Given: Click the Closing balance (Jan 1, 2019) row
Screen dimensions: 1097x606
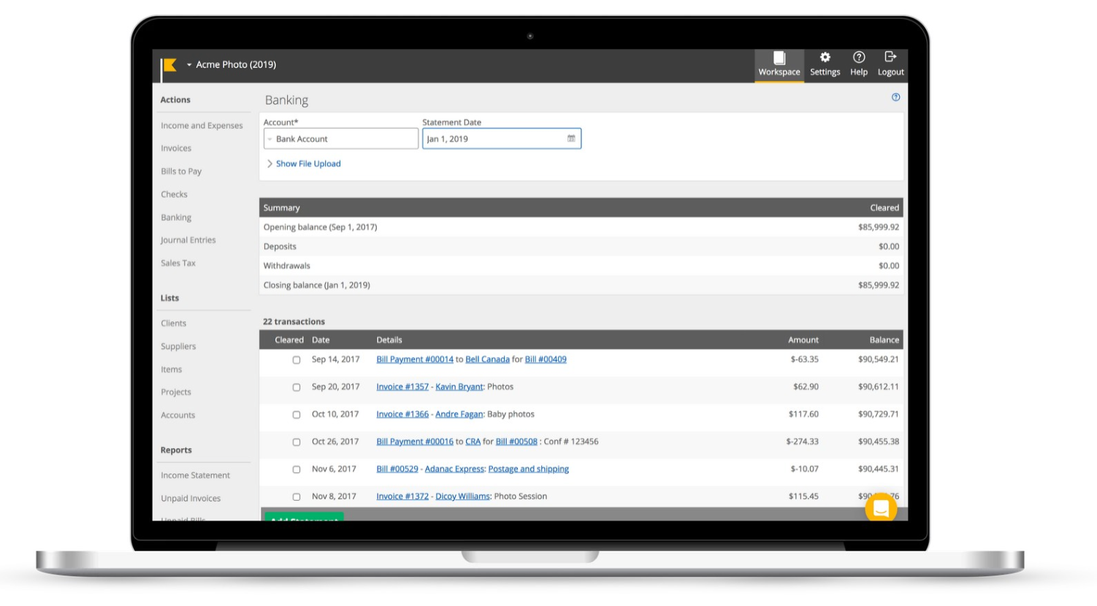Looking at the screenshot, I should point(581,285).
